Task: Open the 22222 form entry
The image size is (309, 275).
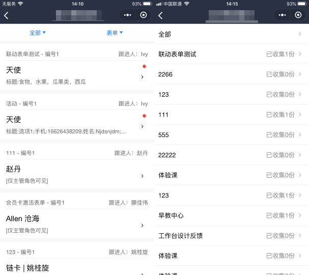Action: click(232, 155)
